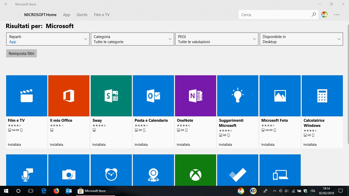
Task: Click the Microsoft Foto title text
Action: pyautogui.click(x=275, y=120)
